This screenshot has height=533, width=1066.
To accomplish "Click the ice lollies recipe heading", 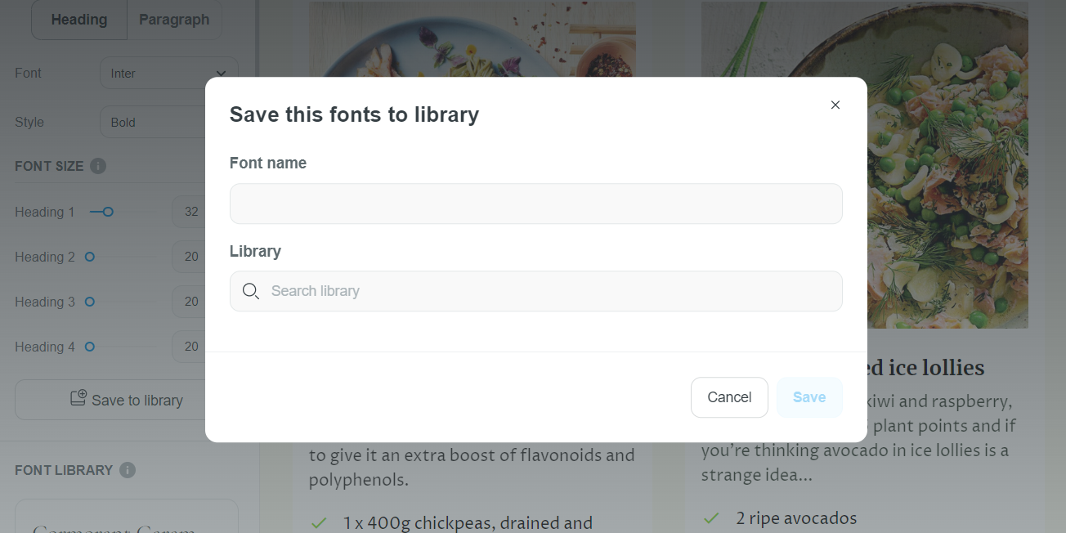I will (x=925, y=368).
